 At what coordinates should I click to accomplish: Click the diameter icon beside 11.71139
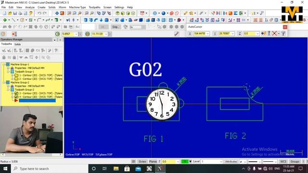(88, 34)
